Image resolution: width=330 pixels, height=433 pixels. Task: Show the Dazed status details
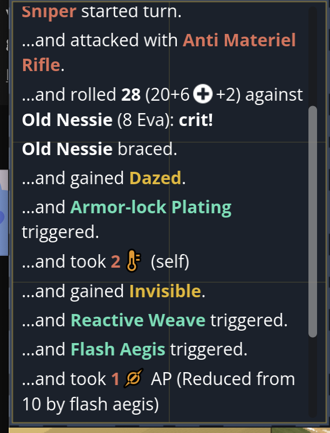[155, 179]
